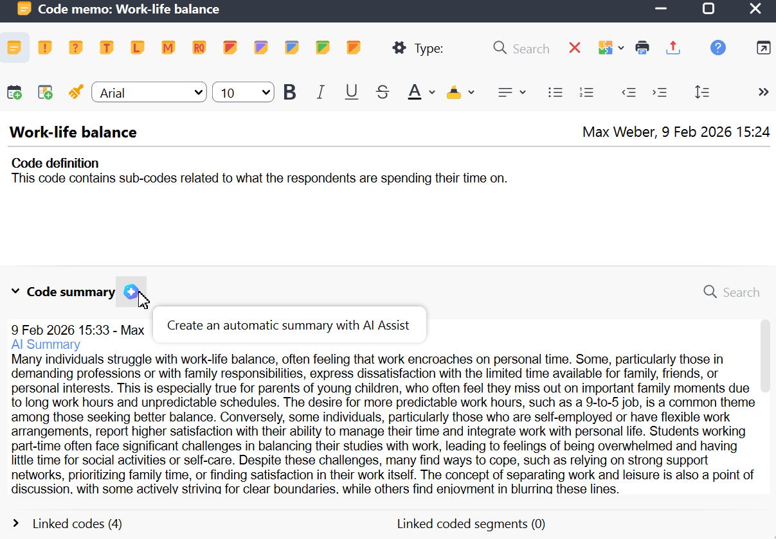Toggle bold text formatting

289,92
